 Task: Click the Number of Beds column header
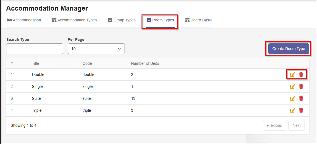tap(145, 63)
